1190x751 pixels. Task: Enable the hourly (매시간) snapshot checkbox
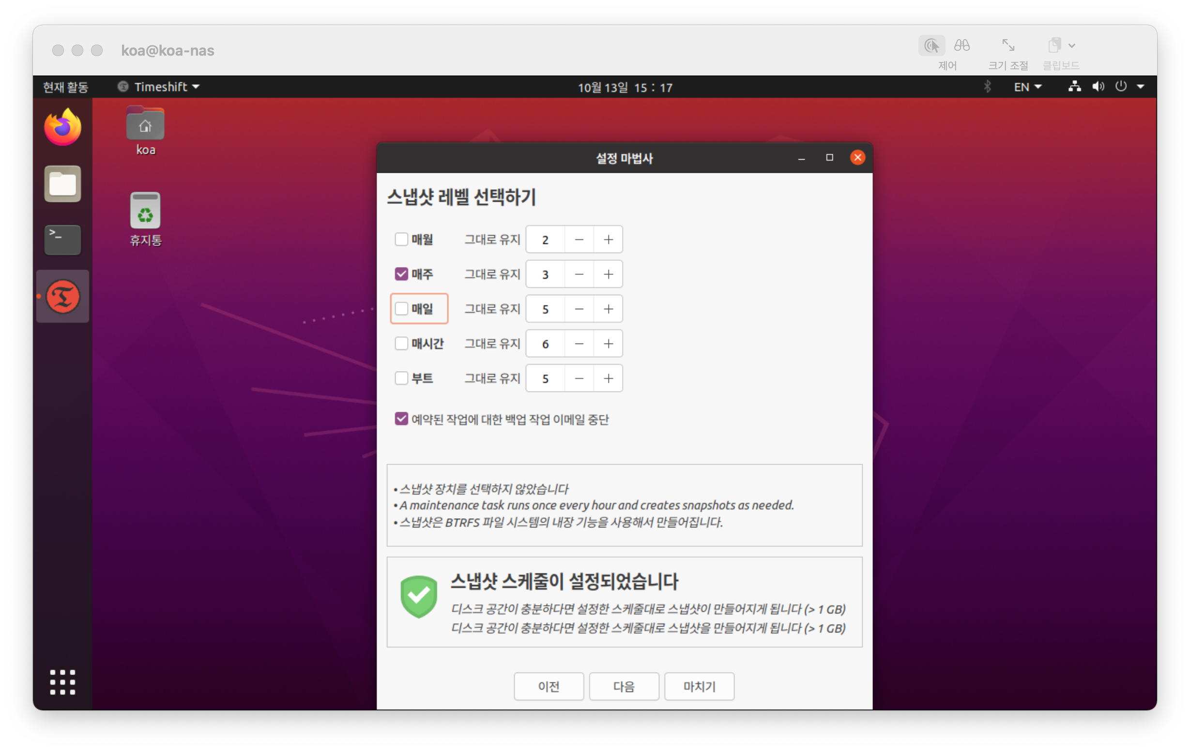401,344
